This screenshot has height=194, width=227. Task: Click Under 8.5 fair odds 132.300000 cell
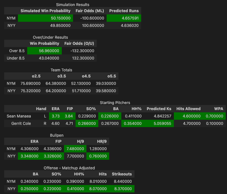tap(79, 58)
